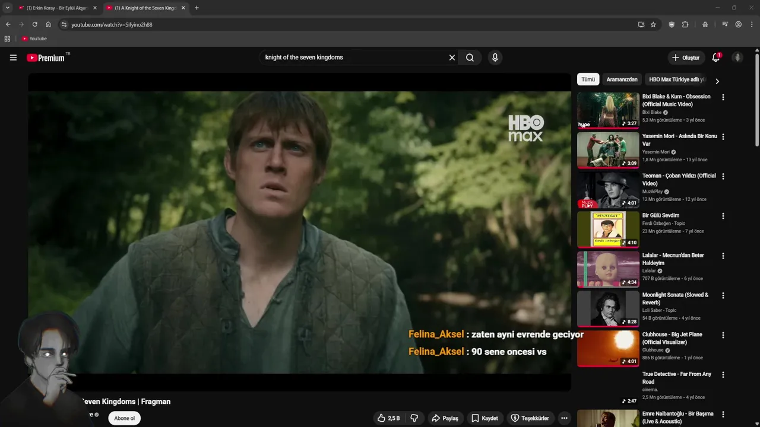This screenshot has height=427, width=760.
Task: Expand the tab search dropdown
Action: [x=7, y=8]
